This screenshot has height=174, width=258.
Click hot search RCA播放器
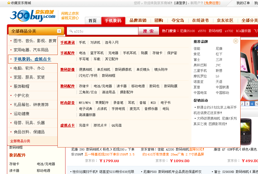click(243, 31)
